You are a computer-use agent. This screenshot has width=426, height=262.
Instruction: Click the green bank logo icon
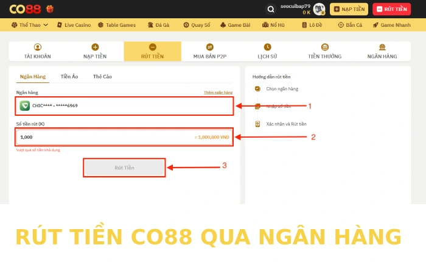coord(25,105)
